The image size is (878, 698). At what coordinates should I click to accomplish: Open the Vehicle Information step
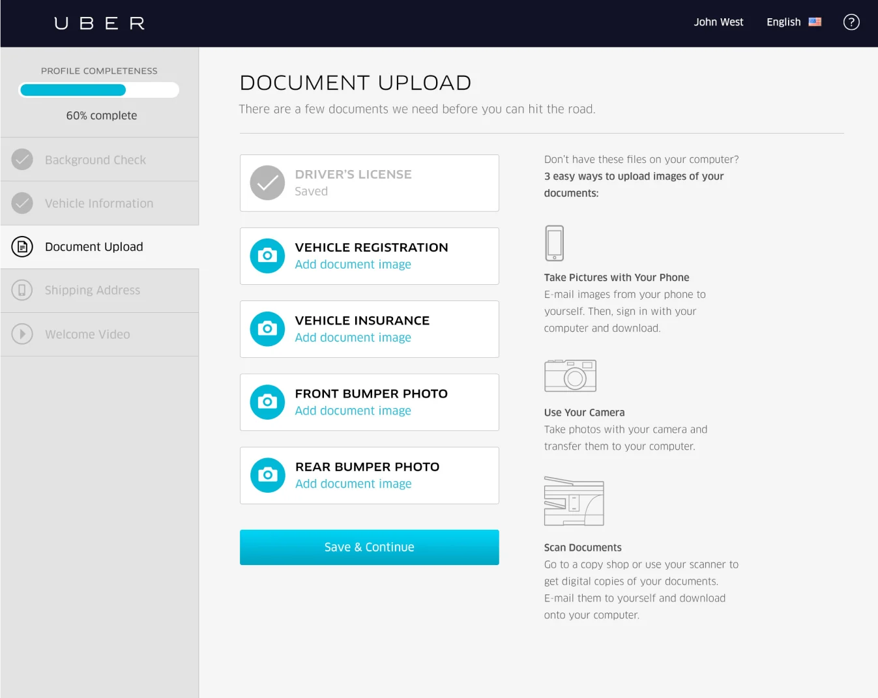pyautogui.click(x=100, y=203)
